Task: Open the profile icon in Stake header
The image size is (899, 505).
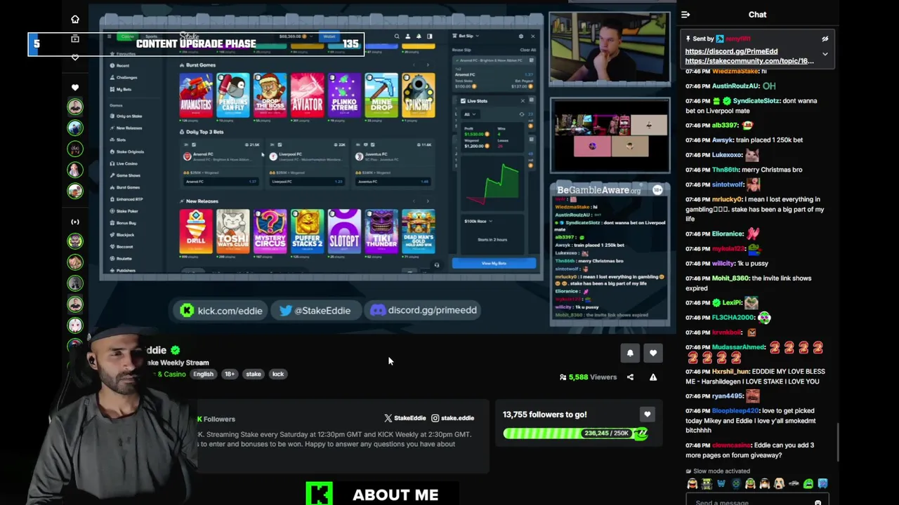Action: [408, 36]
